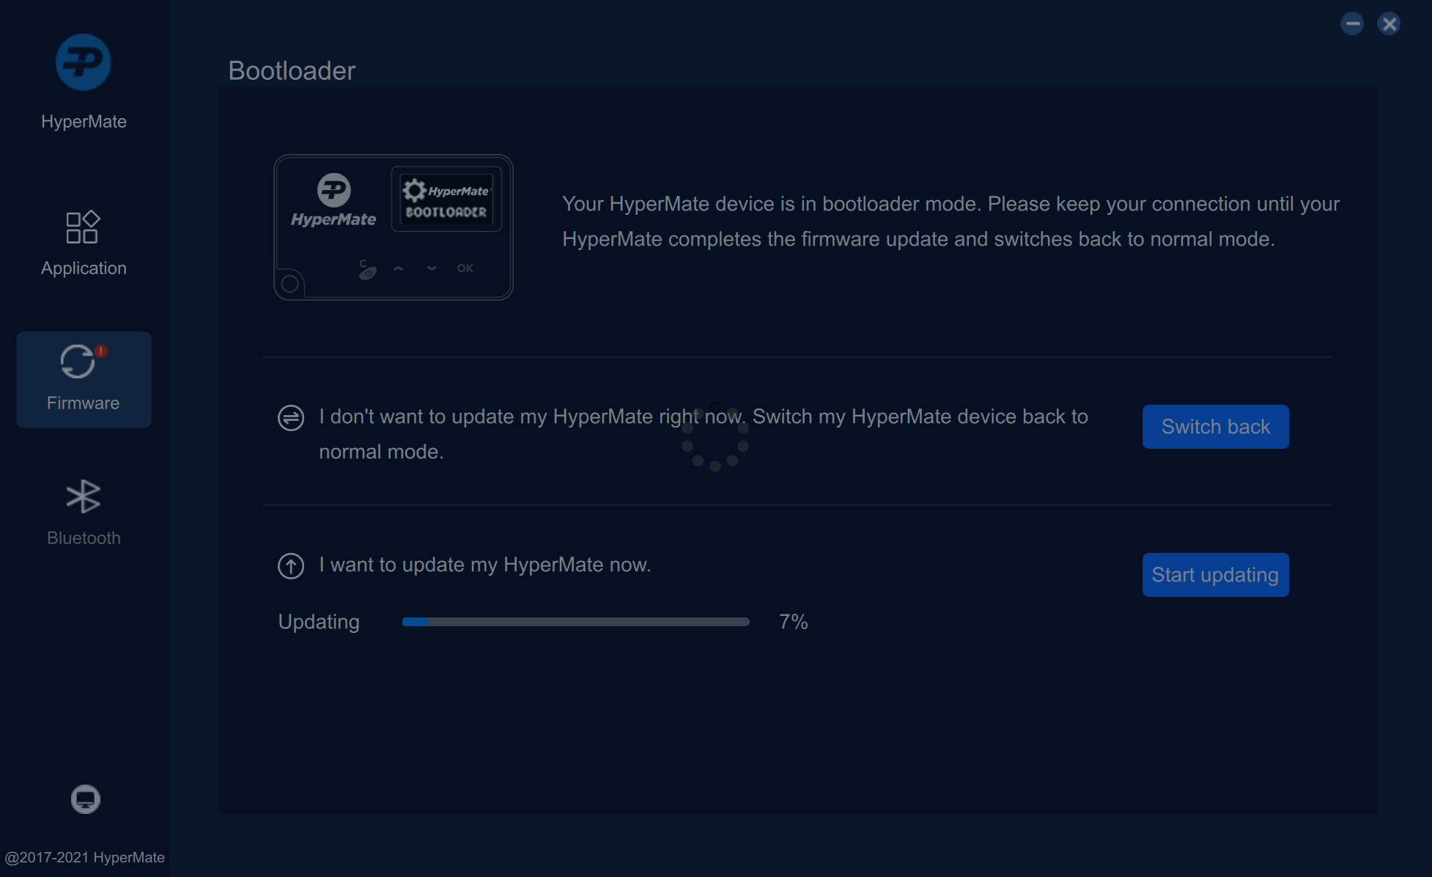Switch to the Bluetooth tab label
The height and width of the screenshot is (877, 1432).
(84, 538)
